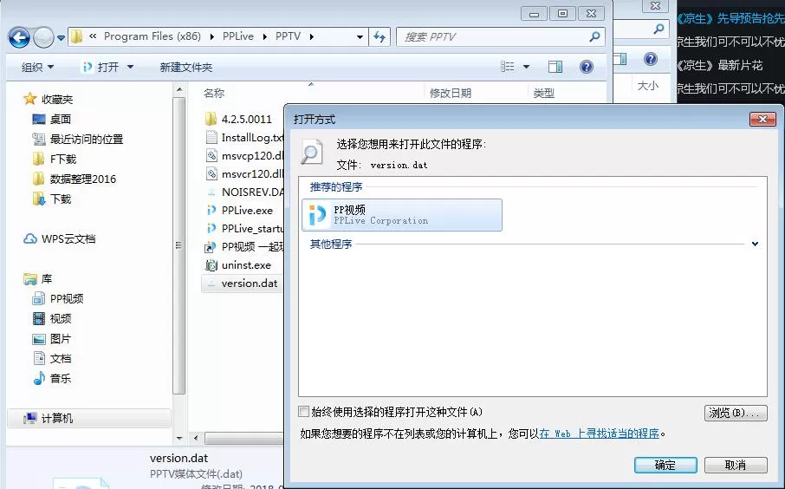
Task: Open 最近访问的位置 in favorites
Action: pyautogui.click(x=78, y=139)
